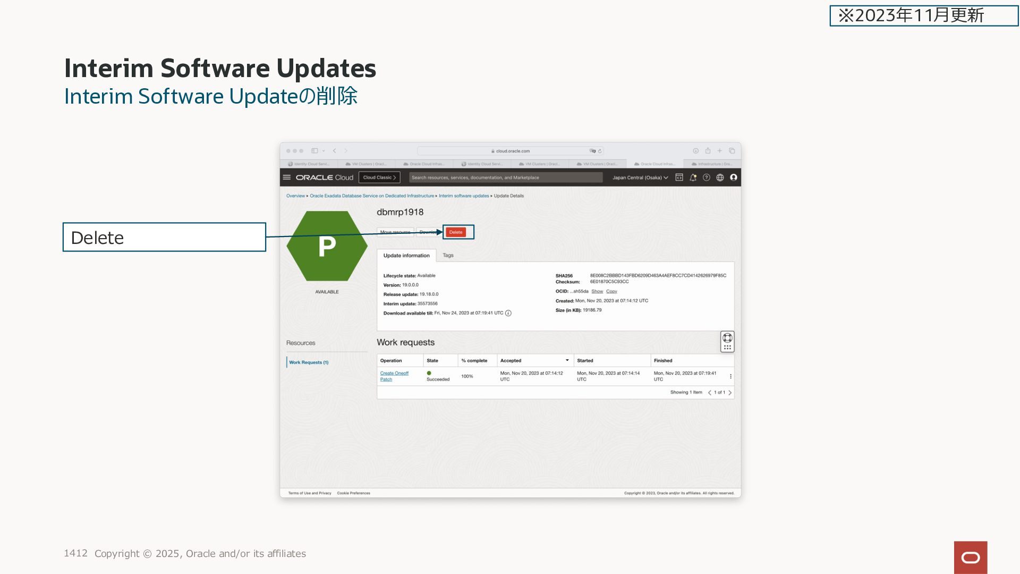Screen dimensions: 1020x574
Task: Click the Cloud Classic button
Action: pos(379,178)
